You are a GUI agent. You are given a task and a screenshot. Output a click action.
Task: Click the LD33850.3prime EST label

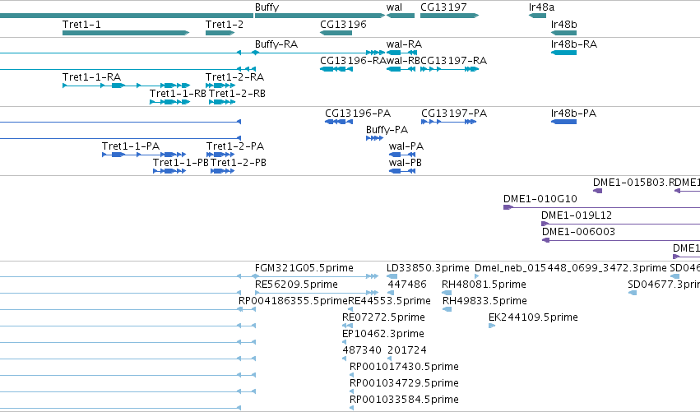[428, 268]
